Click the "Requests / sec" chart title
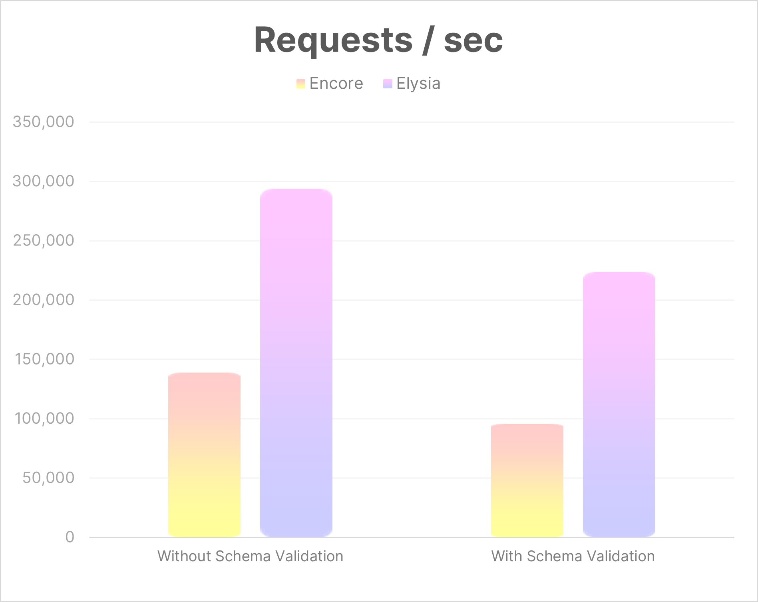This screenshot has height=602, width=758. [378, 40]
